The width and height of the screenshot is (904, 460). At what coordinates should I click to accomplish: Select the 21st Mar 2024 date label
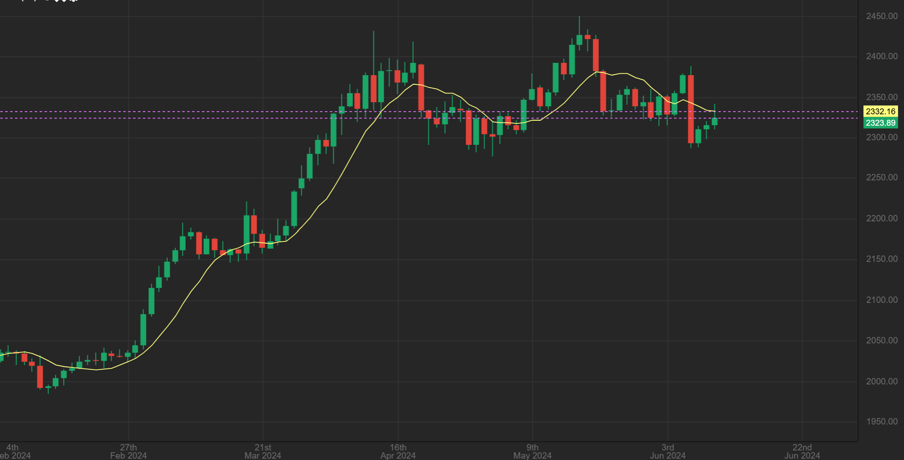coord(263,451)
